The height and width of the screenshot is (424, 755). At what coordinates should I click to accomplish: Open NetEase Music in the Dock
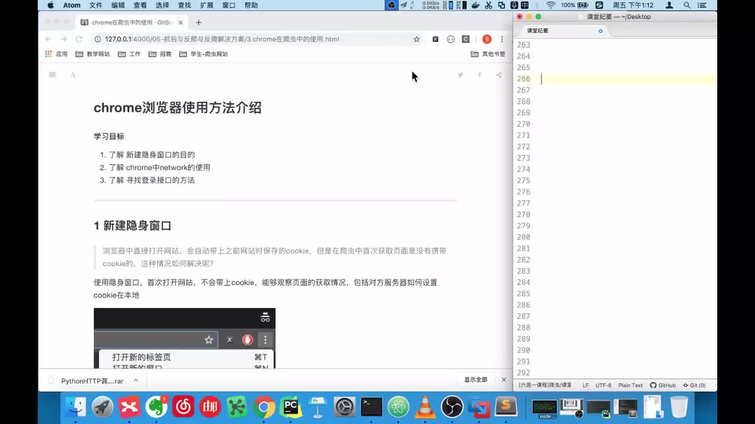tap(183, 406)
